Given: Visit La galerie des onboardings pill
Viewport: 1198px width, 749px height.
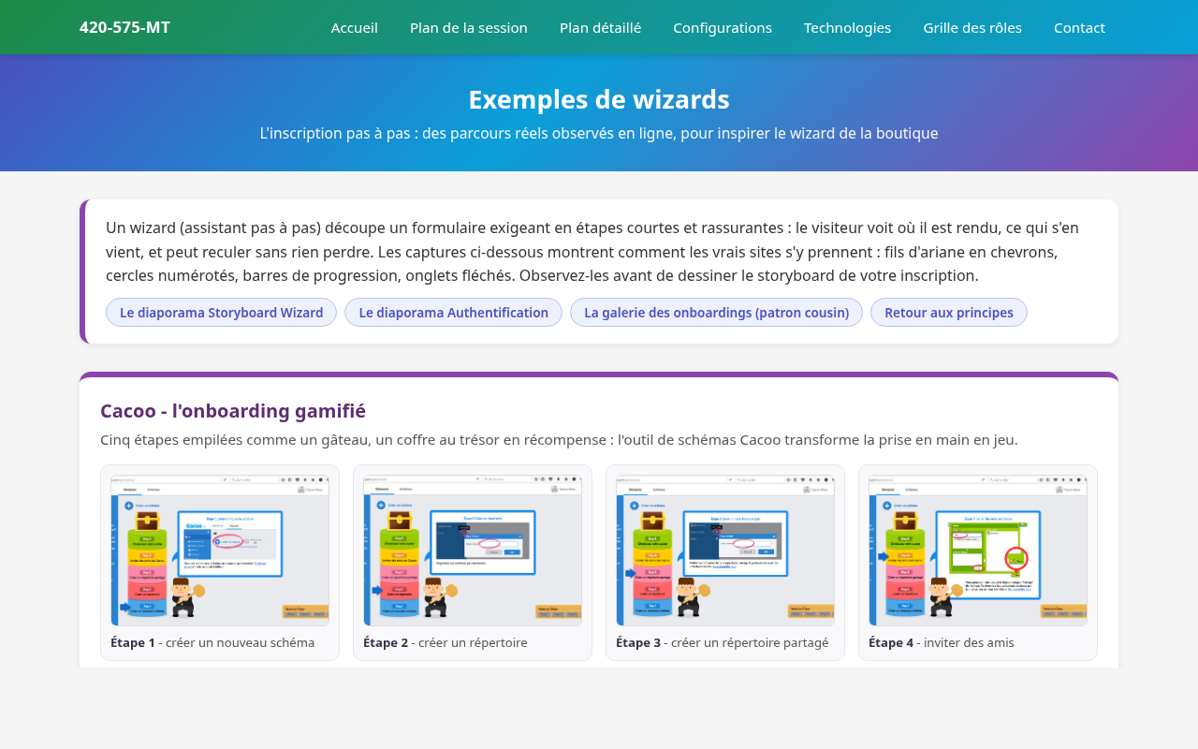Looking at the screenshot, I should pyautogui.click(x=716, y=313).
